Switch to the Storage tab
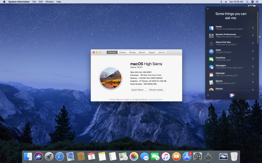 [132, 52]
